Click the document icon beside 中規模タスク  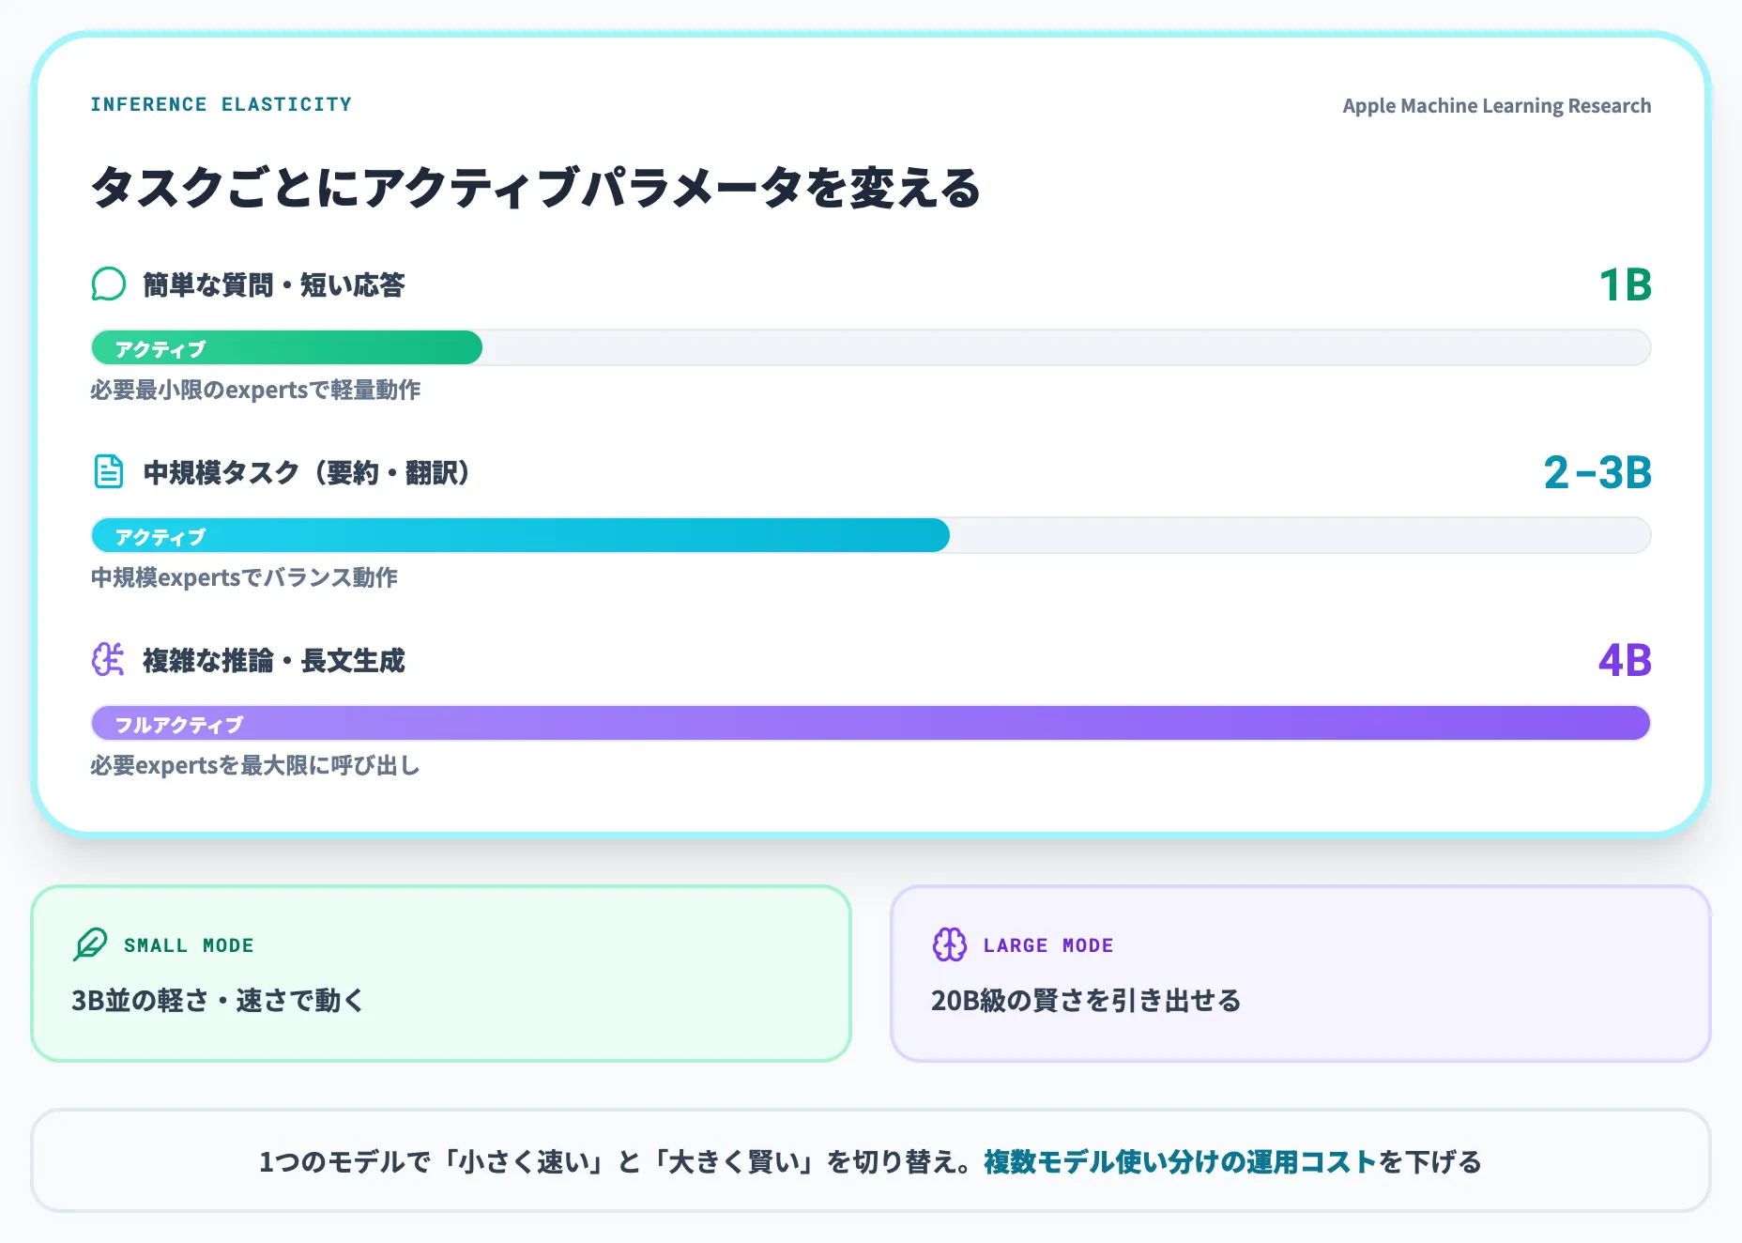tap(108, 471)
